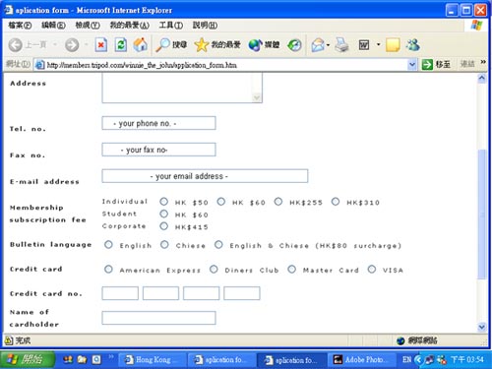Viewport: 492px width, 369px height.
Task: Click the vertical page scrollbar thumb
Action: point(482,215)
